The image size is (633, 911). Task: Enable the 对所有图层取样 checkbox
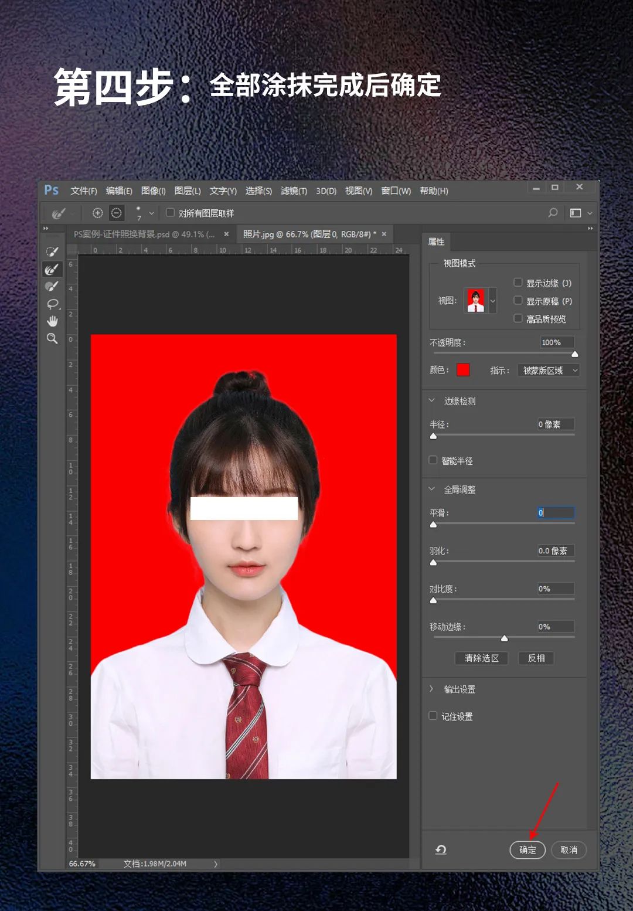coord(171,213)
